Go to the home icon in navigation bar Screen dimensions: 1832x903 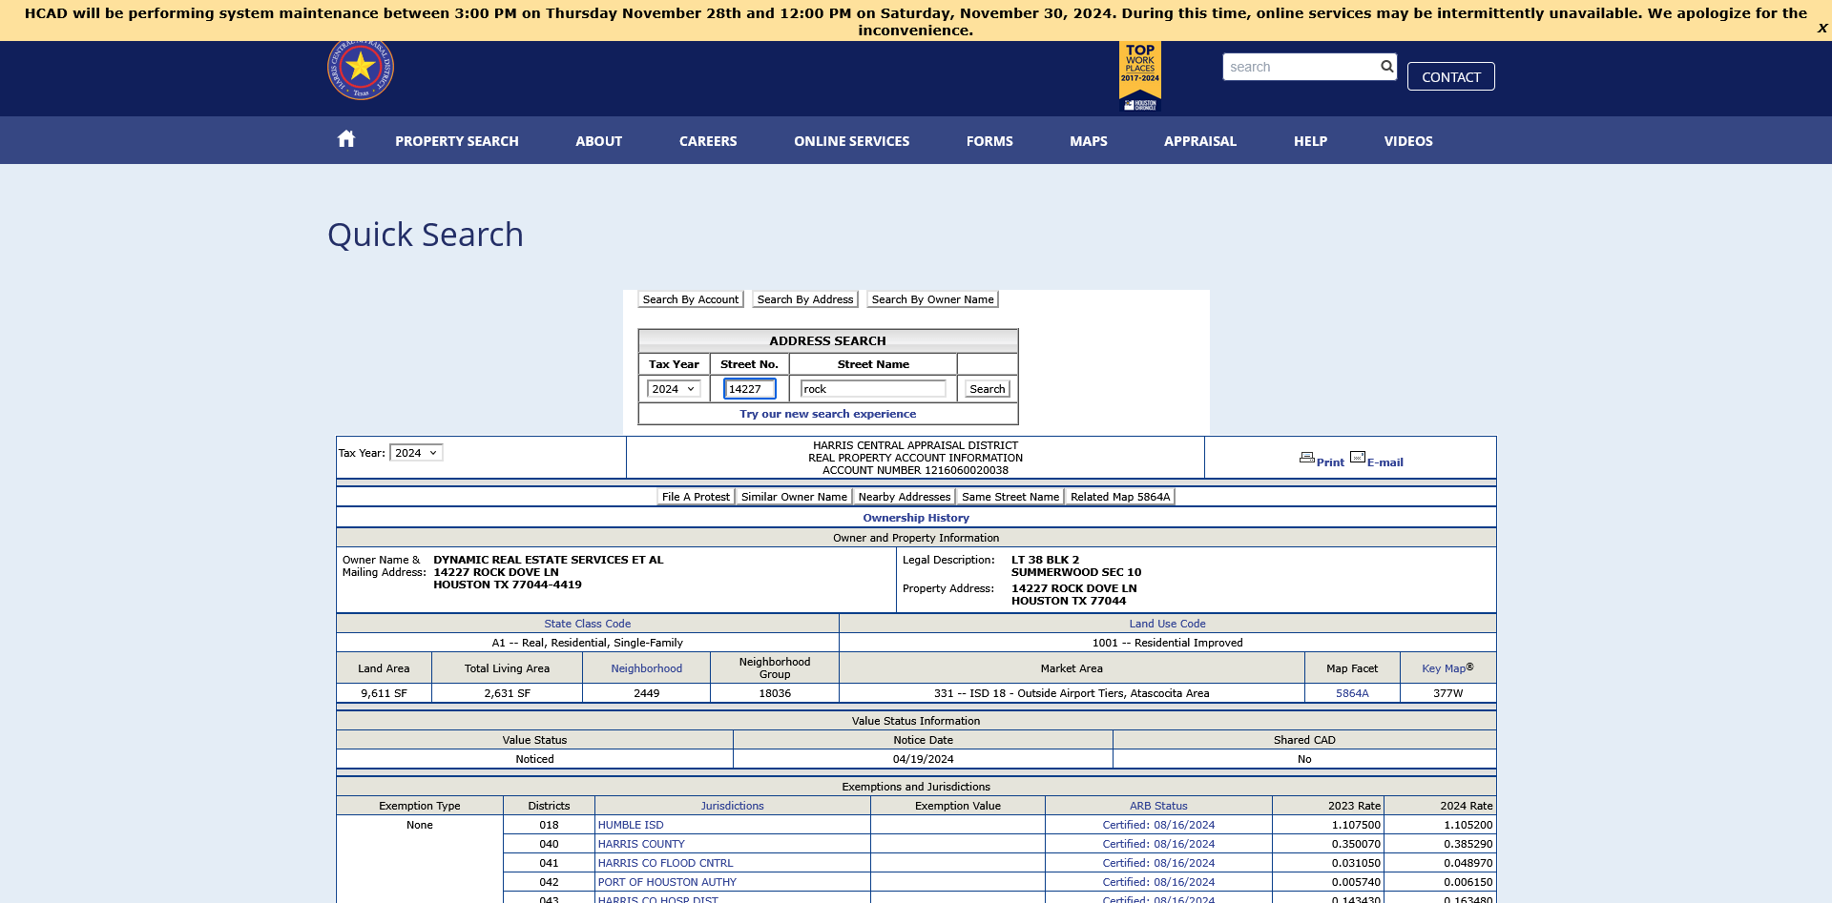(346, 139)
